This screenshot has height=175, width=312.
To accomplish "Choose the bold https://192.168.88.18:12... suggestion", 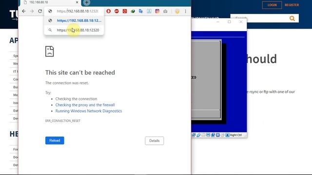I will 74,20.
